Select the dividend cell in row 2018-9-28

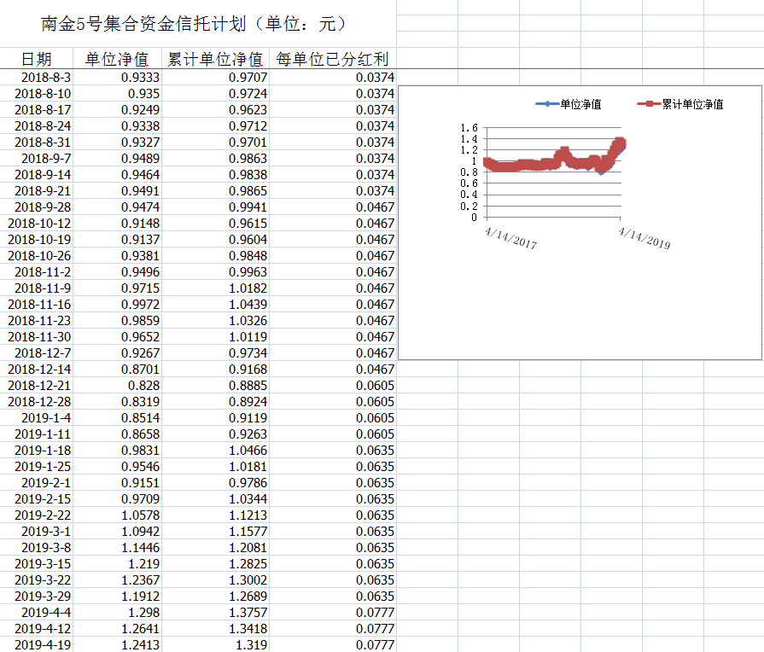(x=332, y=207)
